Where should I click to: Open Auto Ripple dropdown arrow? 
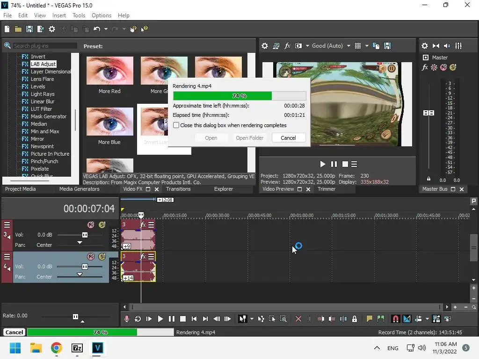pyautogui.click(x=427, y=319)
